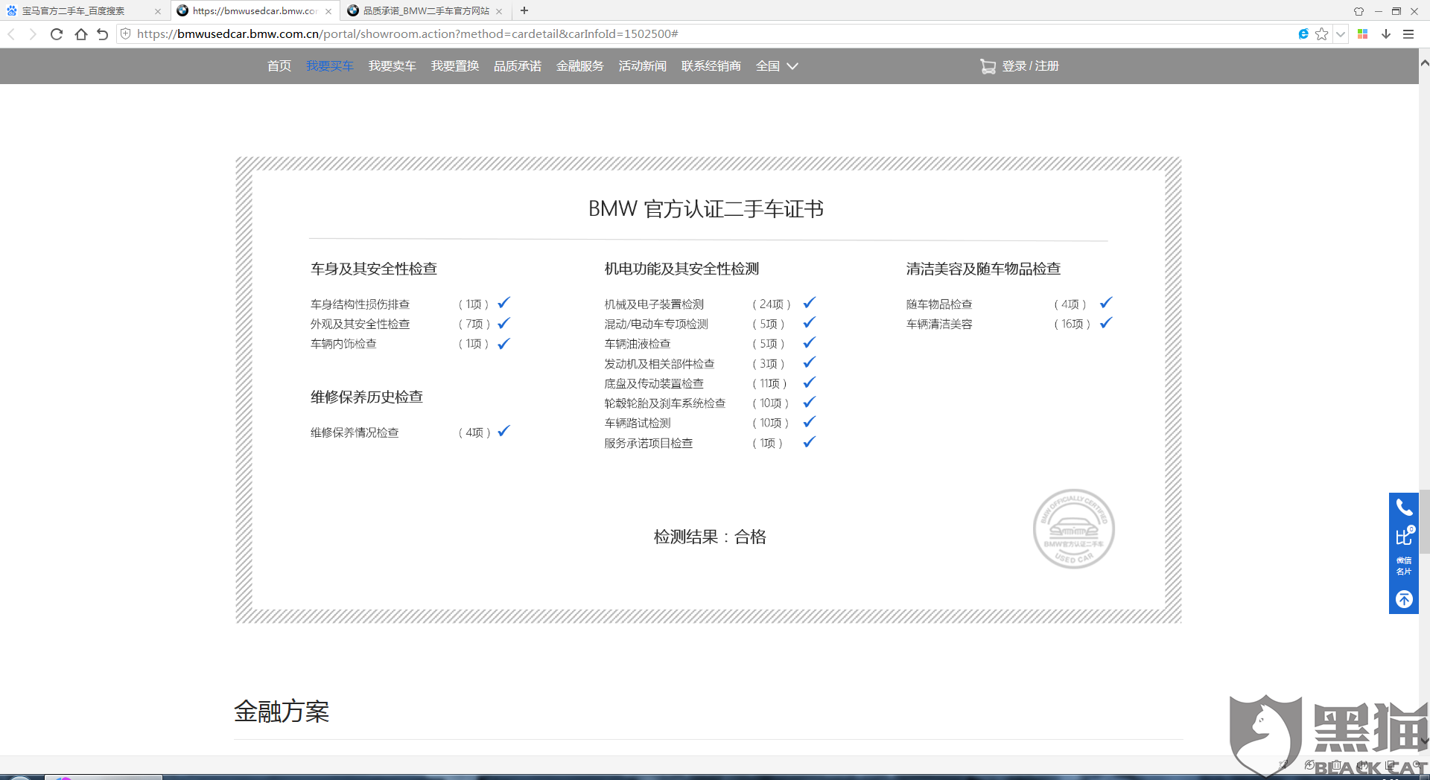This screenshot has width=1430, height=780.
Task: Click the '车辆清洁美容' row text
Action: pos(939,324)
